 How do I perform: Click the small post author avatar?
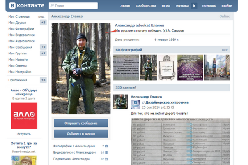point(120,102)
